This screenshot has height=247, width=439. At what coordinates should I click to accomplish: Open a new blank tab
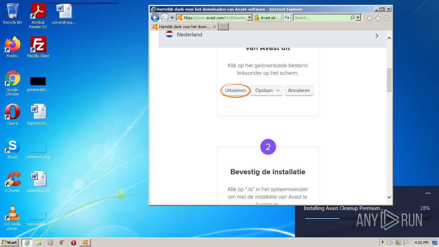coord(223,26)
